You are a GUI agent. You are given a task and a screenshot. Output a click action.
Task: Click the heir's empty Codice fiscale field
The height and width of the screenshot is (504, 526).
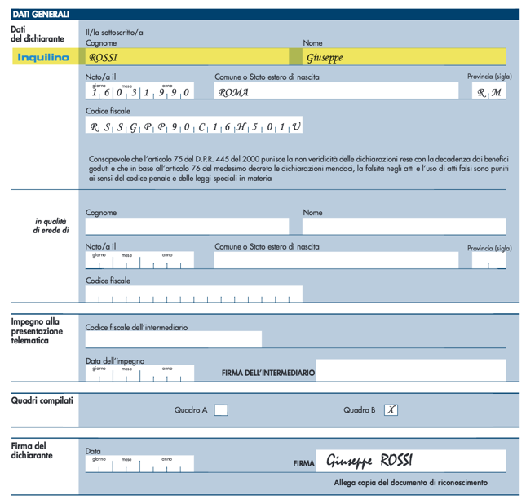click(x=194, y=294)
